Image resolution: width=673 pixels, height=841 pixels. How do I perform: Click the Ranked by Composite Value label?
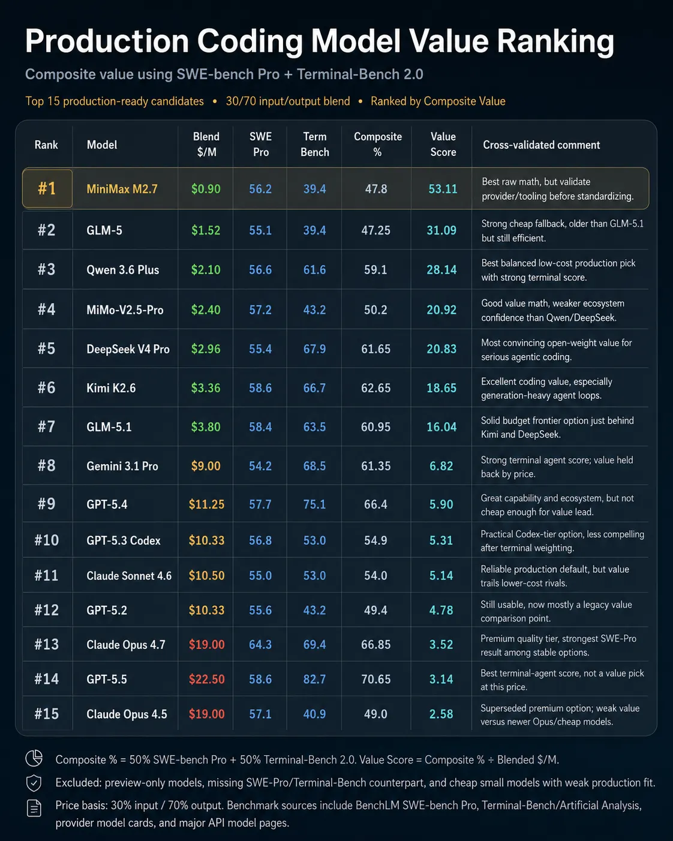click(438, 101)
